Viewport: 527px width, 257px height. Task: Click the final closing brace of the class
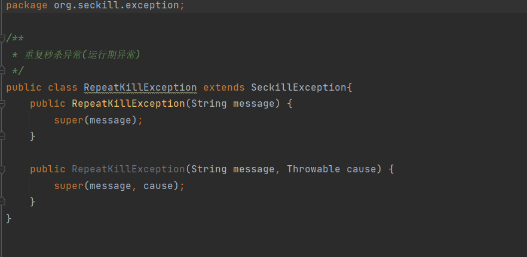click(8, 218)
